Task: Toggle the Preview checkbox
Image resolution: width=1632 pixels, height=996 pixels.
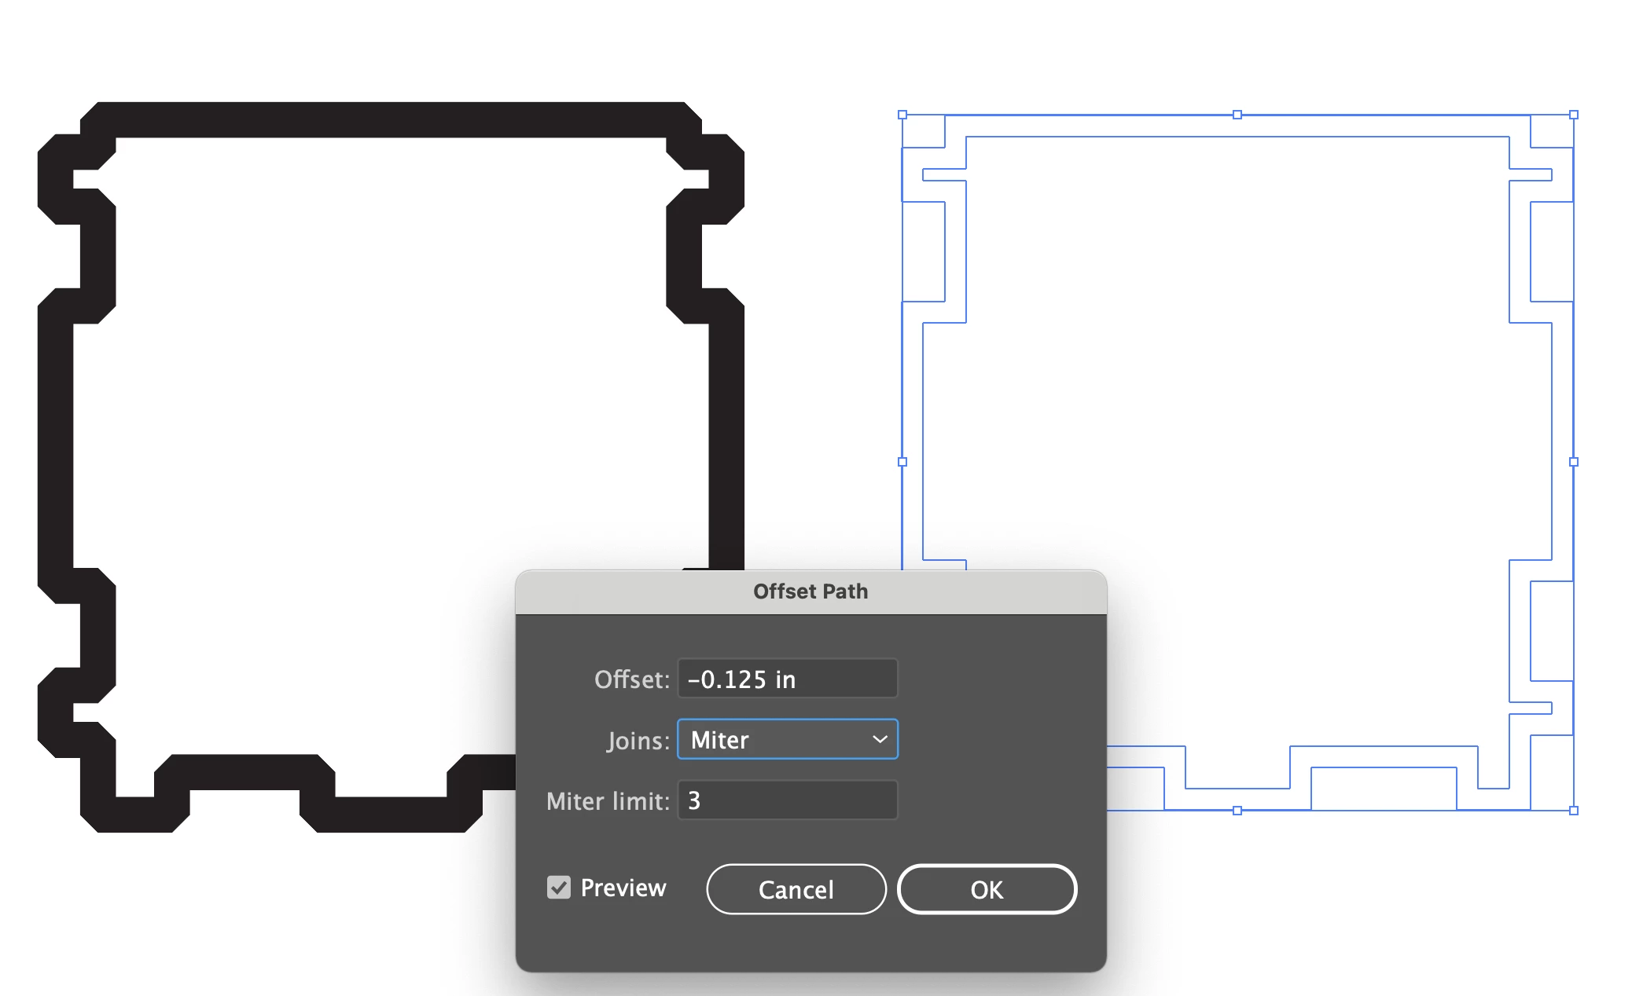Action: tap(559, 888)
